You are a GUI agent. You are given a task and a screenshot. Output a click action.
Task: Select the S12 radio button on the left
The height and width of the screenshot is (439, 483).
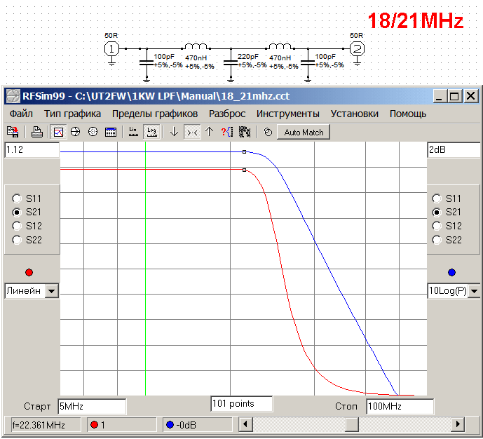(17, 226)
